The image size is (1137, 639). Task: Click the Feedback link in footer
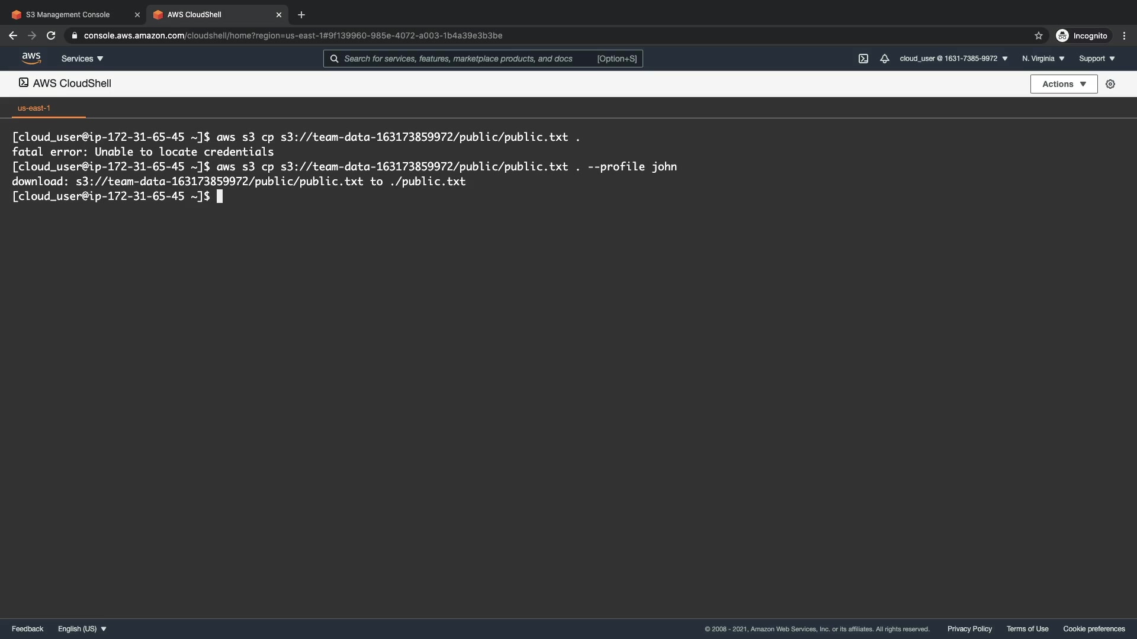27,629
